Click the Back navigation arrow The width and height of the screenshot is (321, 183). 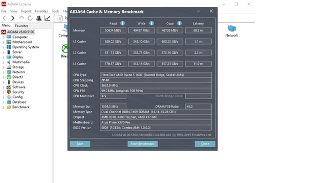[5, 18]
